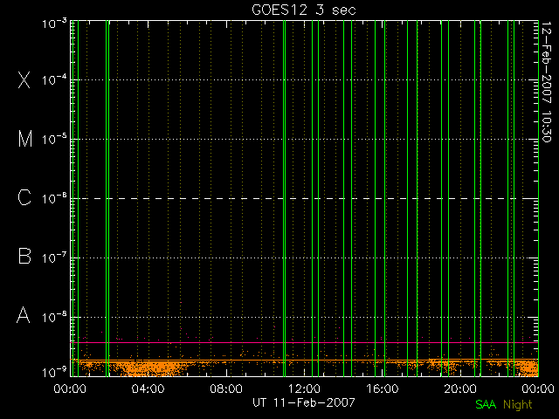Click the B flare class label
559x419 pixels.
(24, 256)
